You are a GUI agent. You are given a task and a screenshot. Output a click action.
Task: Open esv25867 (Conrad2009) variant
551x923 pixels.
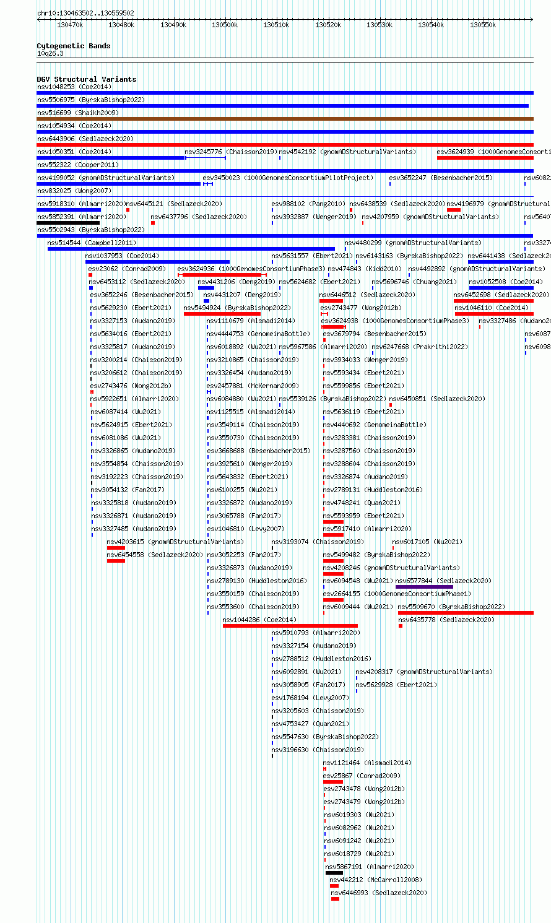click(x=362, y=776)
